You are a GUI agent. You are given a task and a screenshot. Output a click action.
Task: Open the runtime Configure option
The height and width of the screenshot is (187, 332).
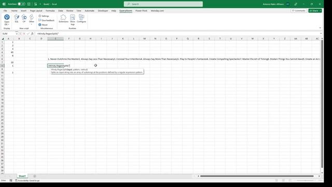(81, 19)
